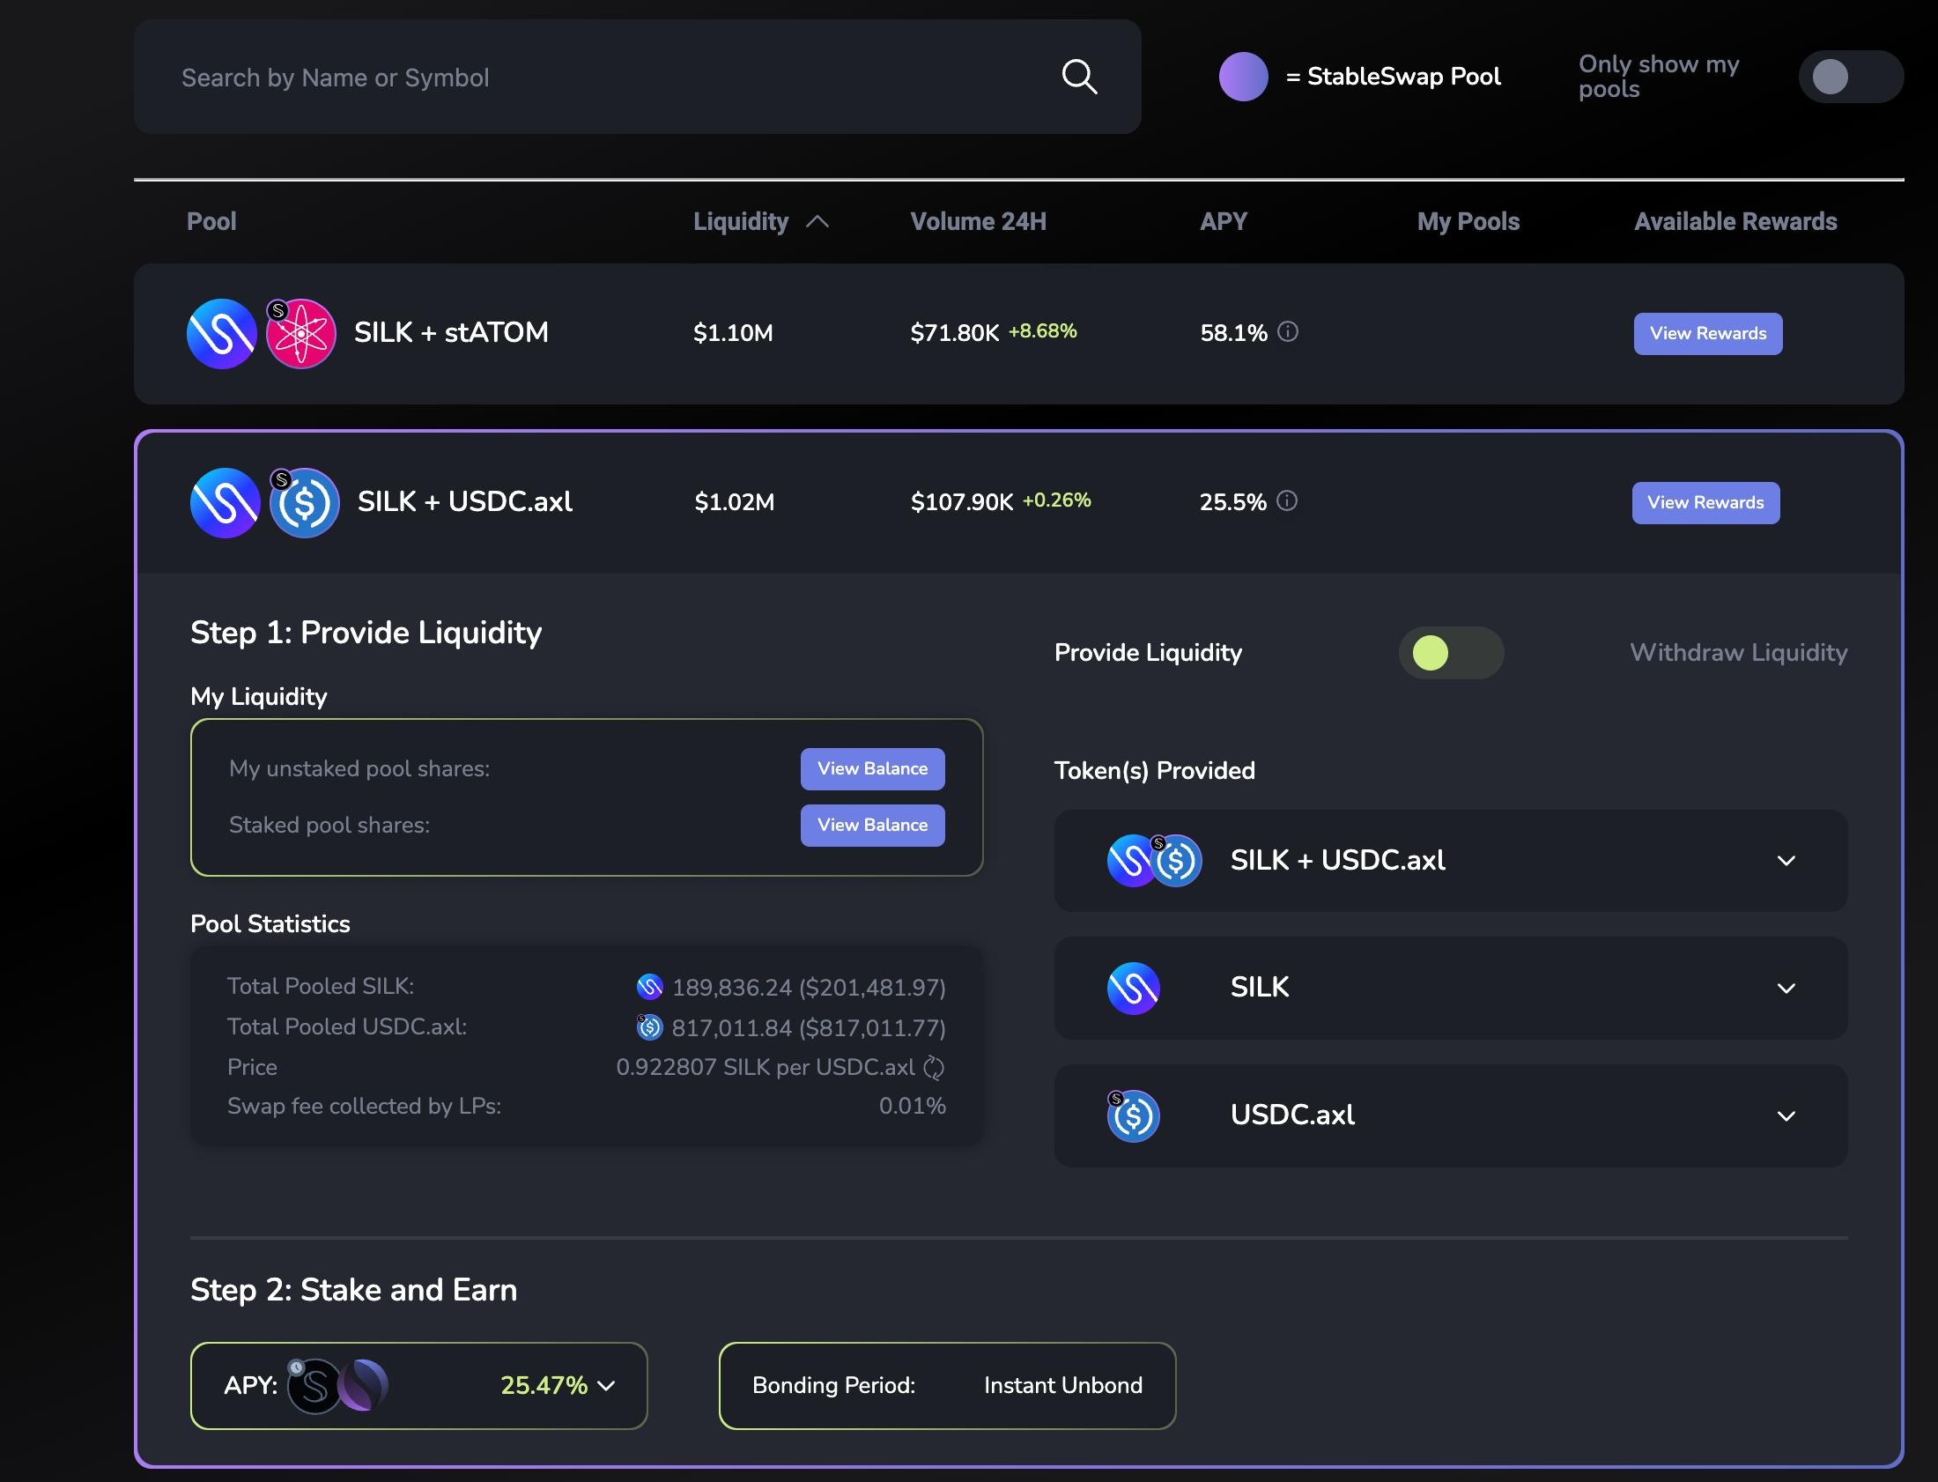
Task: Expand the 25.47% APY breakdown chevron
Action: 607,1386
